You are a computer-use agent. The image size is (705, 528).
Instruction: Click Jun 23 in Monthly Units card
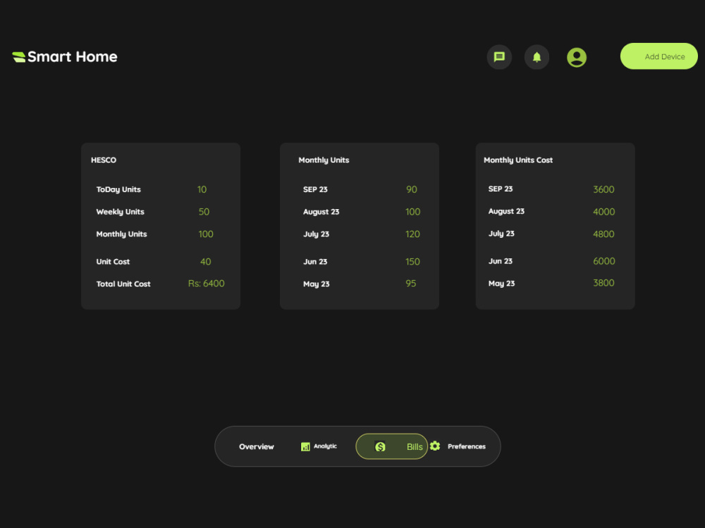(x=315, y=261)
